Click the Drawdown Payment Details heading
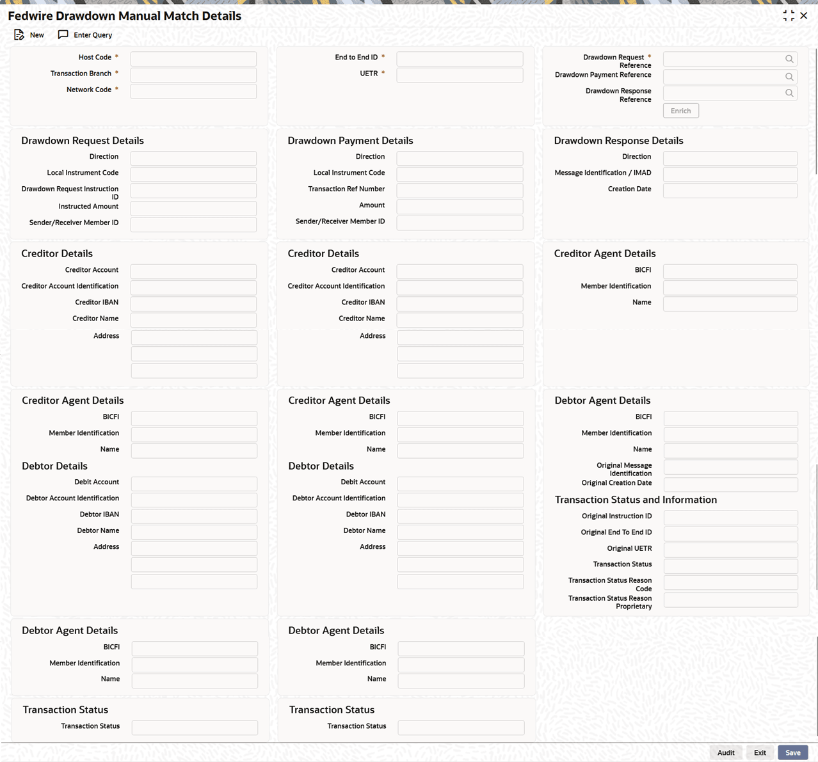818x762 pixels. [350, 141]
